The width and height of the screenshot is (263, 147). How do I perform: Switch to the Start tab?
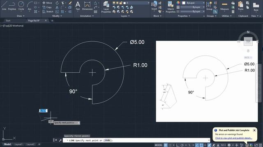point(8,21)
